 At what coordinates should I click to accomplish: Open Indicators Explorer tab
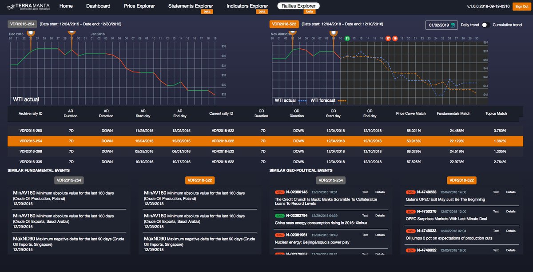coord(247,6)
